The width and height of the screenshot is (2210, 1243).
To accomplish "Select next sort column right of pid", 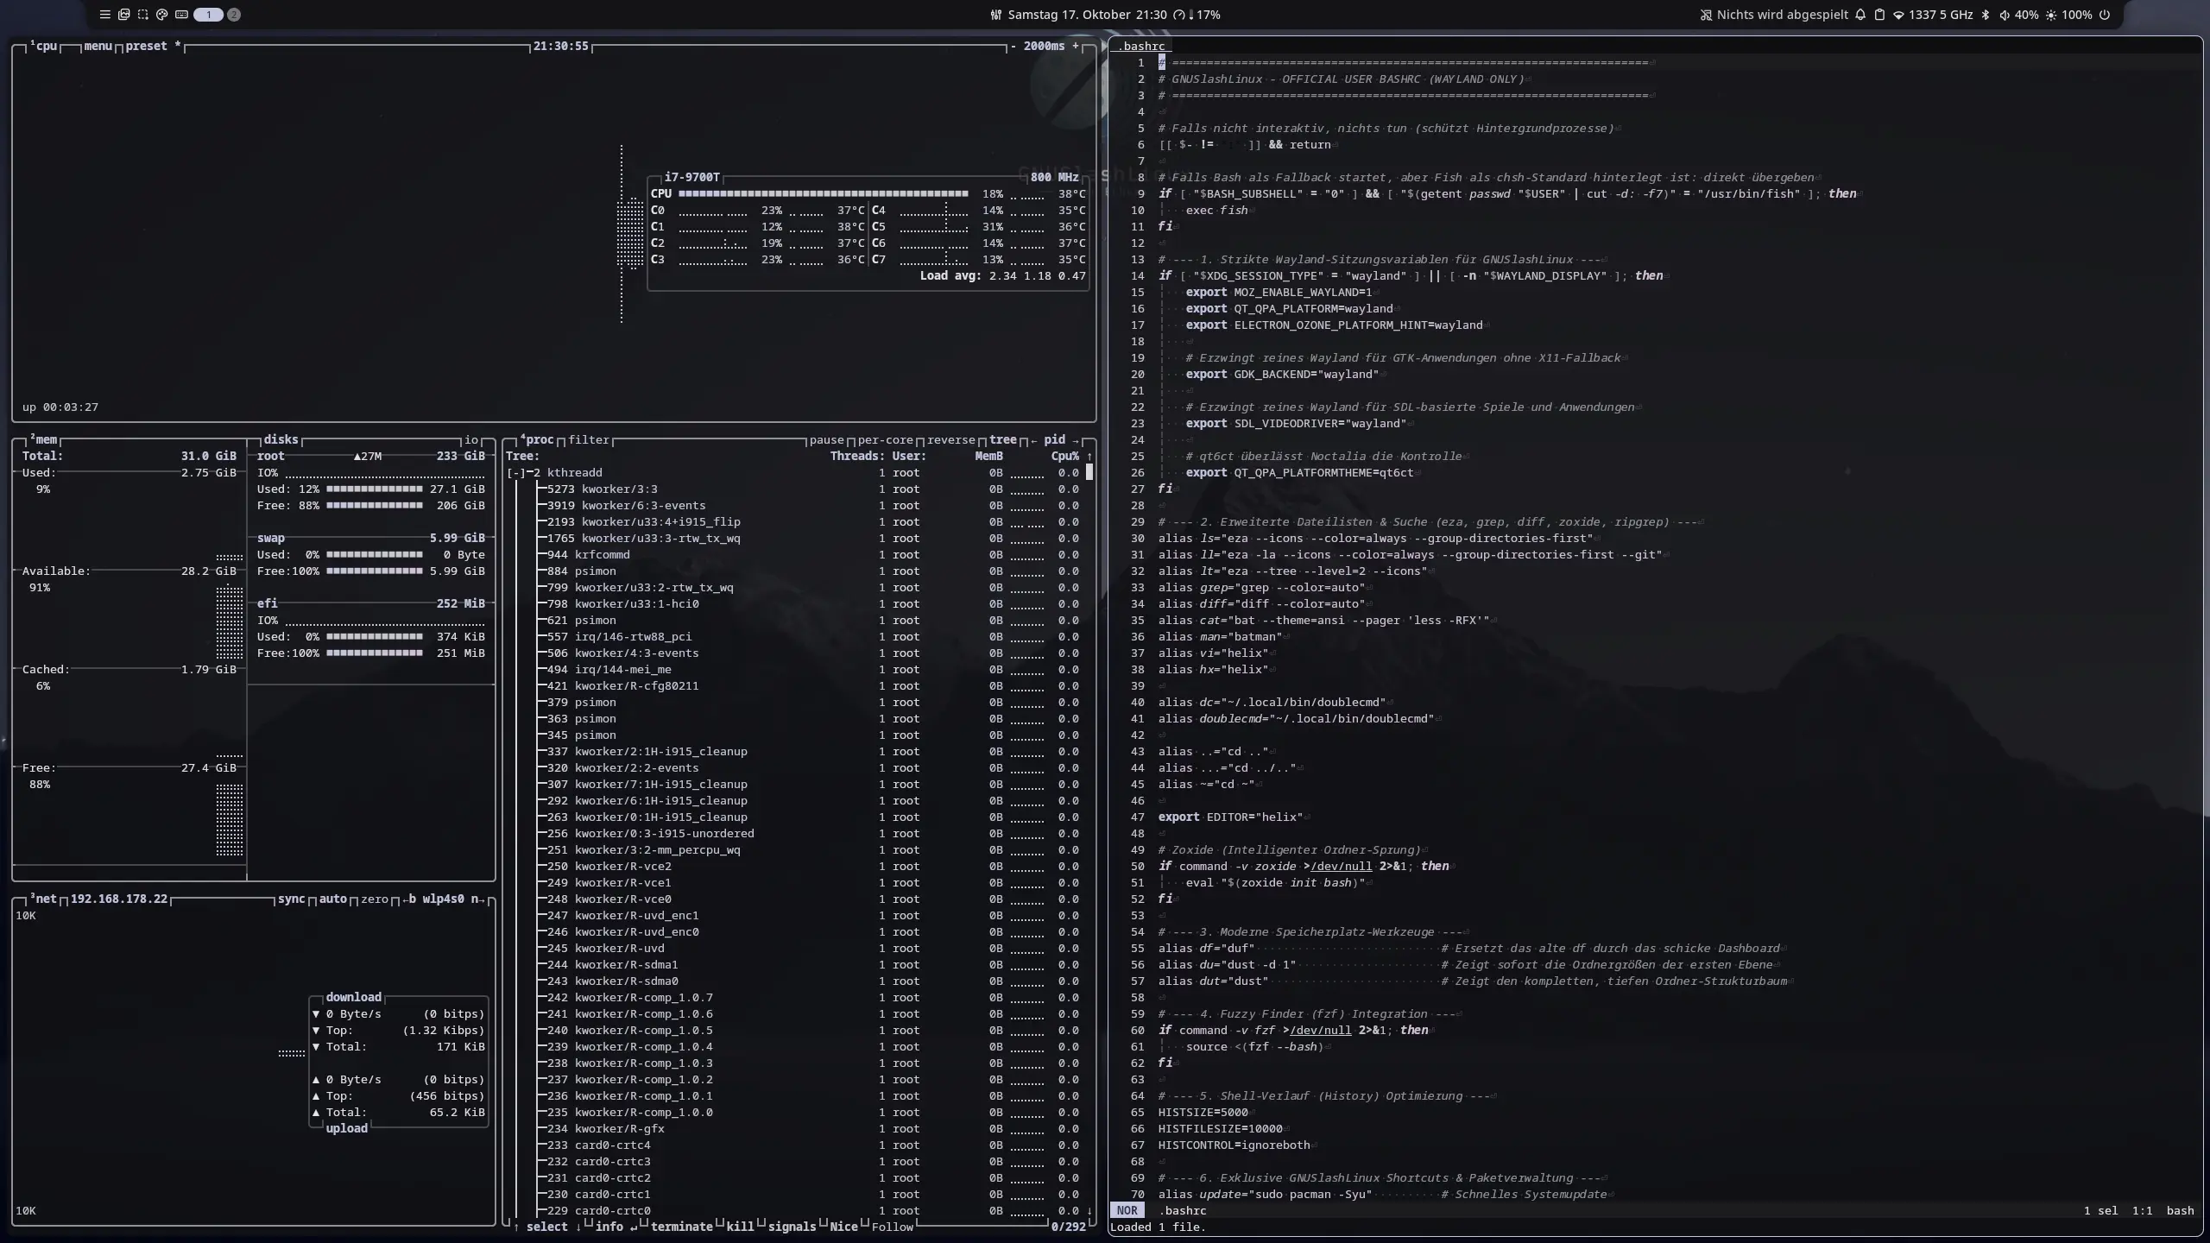I will [x=1076, y=440].
